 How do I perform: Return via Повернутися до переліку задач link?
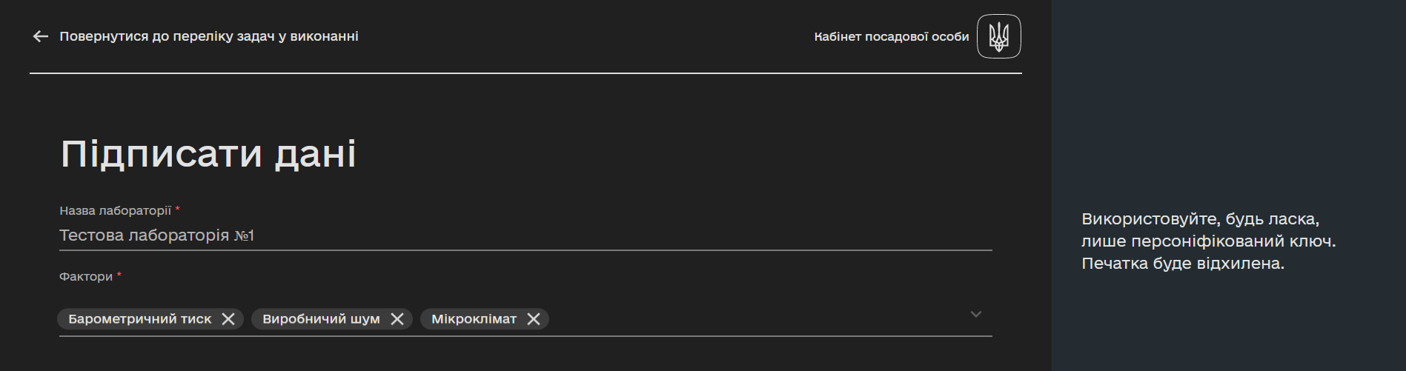(209, 36)
